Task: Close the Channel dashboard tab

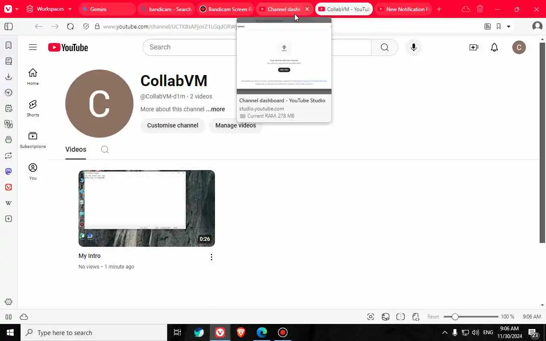Action: (x=307, y=9)
